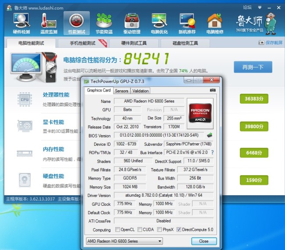Open 硬件检测 hardware detection icon

[x=21, y=24]
